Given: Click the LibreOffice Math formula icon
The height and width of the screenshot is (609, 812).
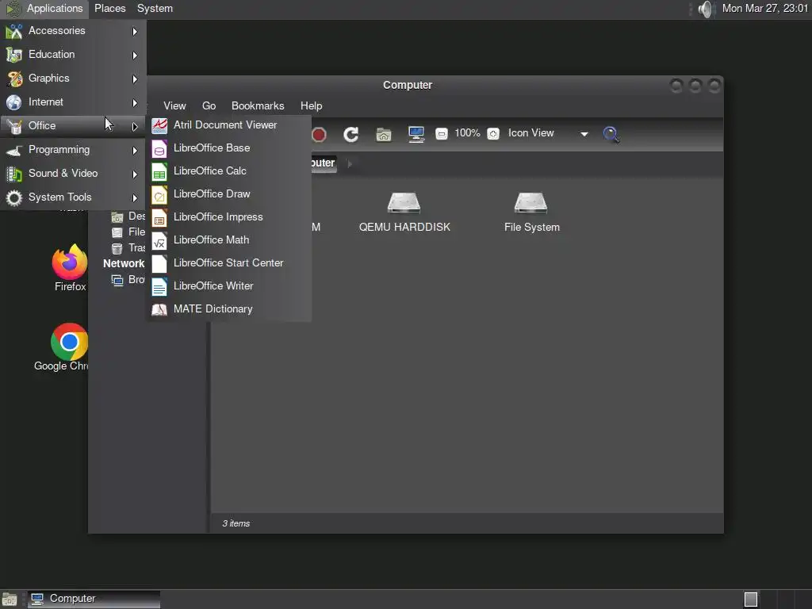Looking at the screenshot, I should click(159, 241).
